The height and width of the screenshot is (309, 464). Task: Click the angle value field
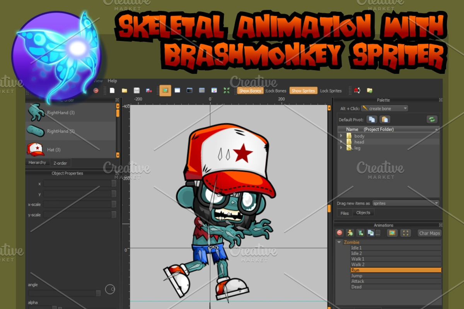pyautogui.click(x=64, y=293)
